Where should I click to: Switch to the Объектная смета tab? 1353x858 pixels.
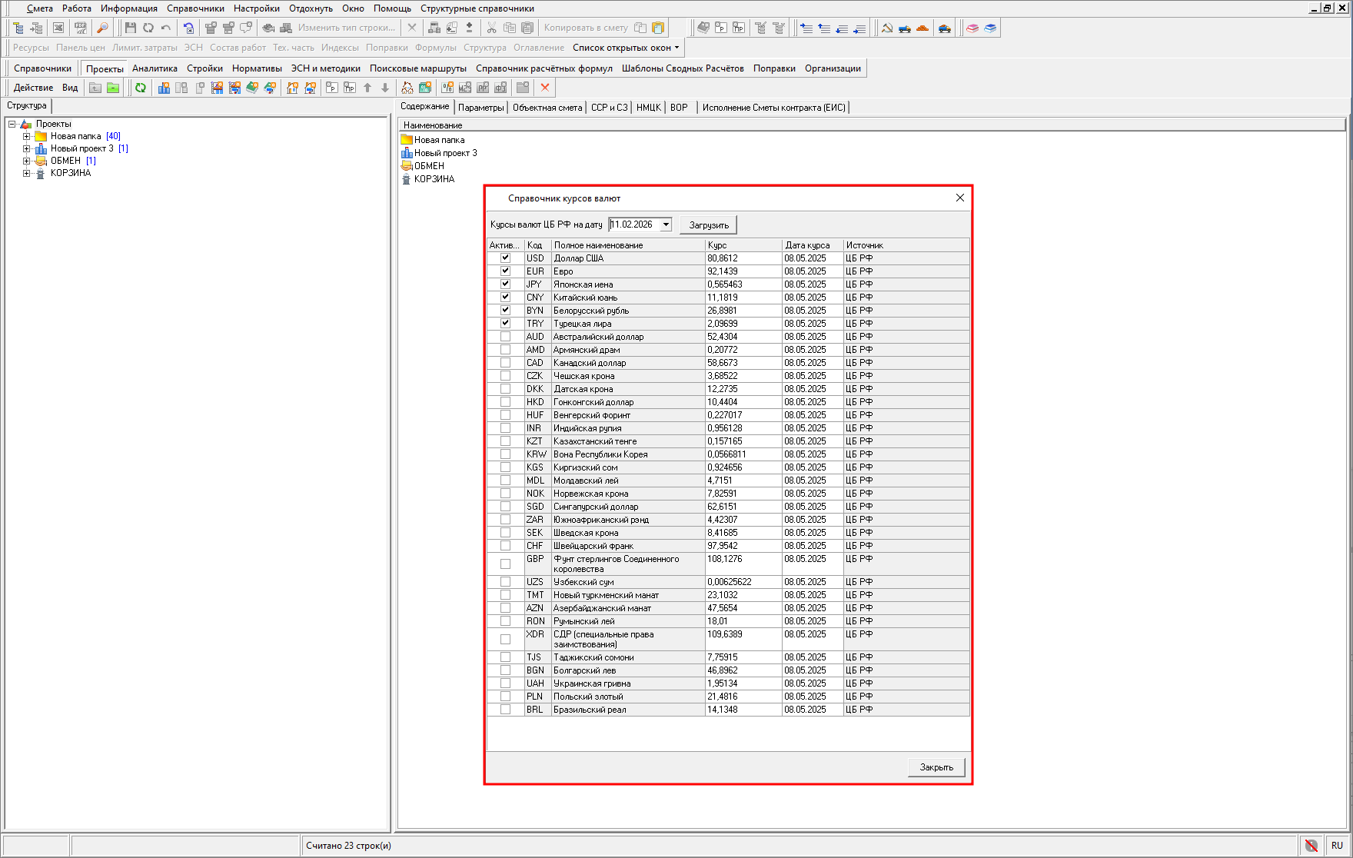[547, 108]
